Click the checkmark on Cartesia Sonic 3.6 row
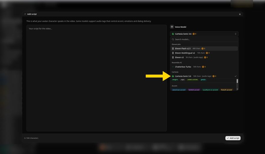 click(x=236, y=76)
